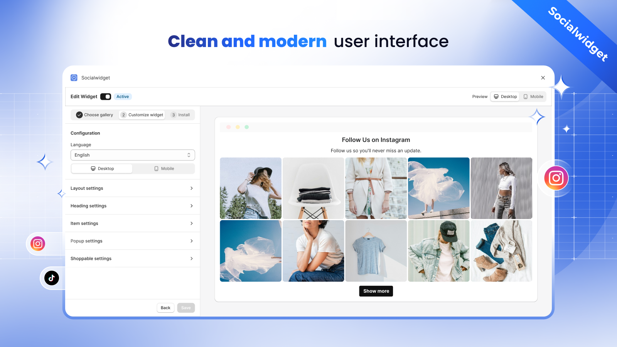This screenshot has height=347, width=617.
Task: Click the step 3 number badge
Action: click(x=174, y=115)
